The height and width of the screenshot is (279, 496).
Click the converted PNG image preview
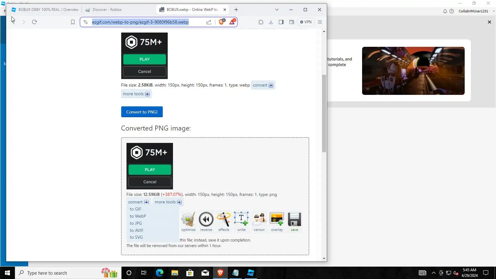[x=150, y=166]
